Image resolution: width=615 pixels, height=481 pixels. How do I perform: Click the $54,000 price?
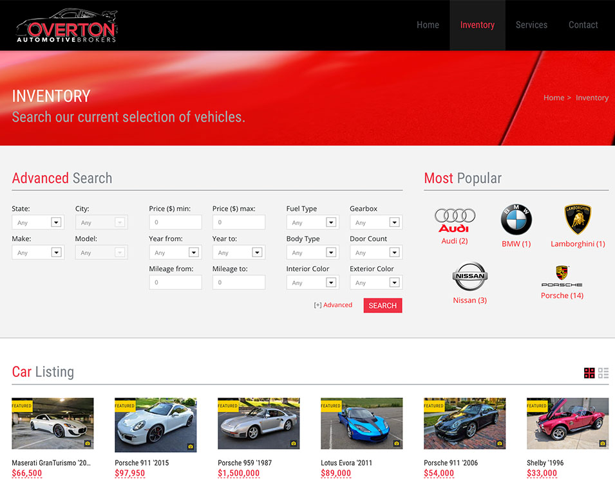pyautogui.click(x=439, y=473)
